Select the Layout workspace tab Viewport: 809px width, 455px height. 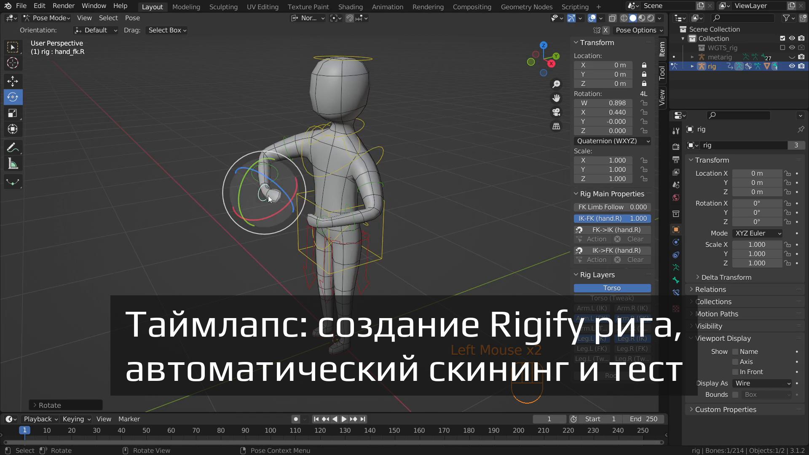(152, 6)
